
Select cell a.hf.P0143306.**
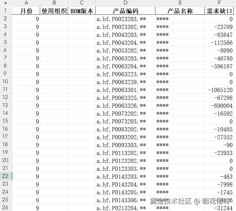coord(125,200)
